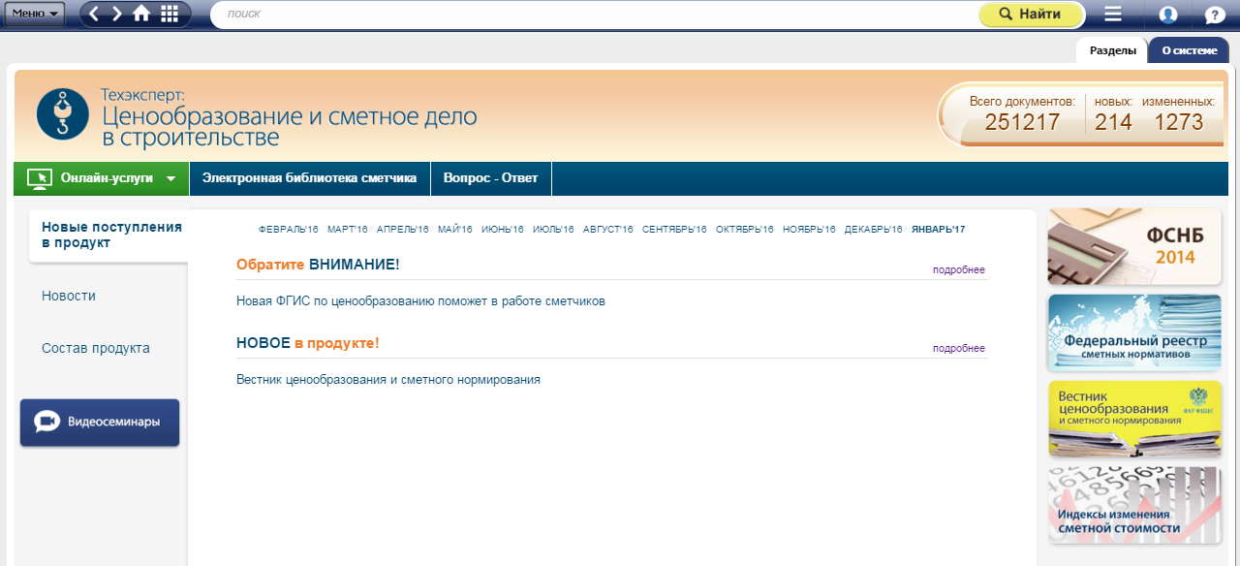Click the back navigation arrow

[95, 14]
